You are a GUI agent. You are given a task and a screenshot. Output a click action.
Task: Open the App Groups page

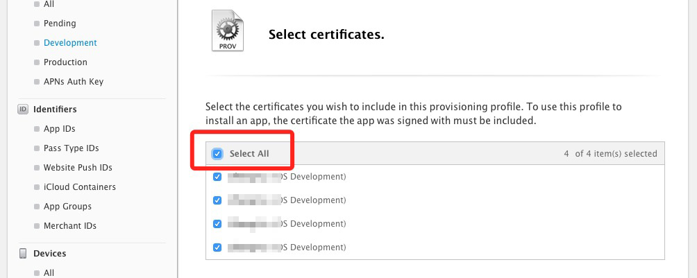click(x=67, y=206)
